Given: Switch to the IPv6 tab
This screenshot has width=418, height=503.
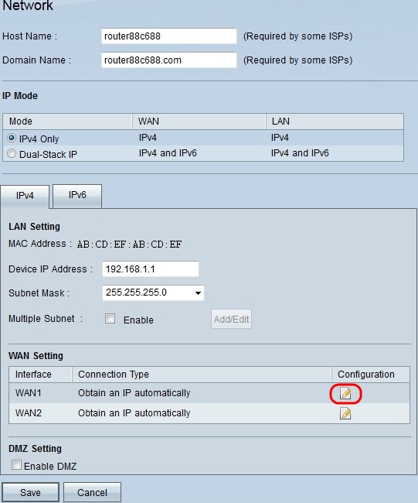Looking at the screenshot, I should click(77, 195).
